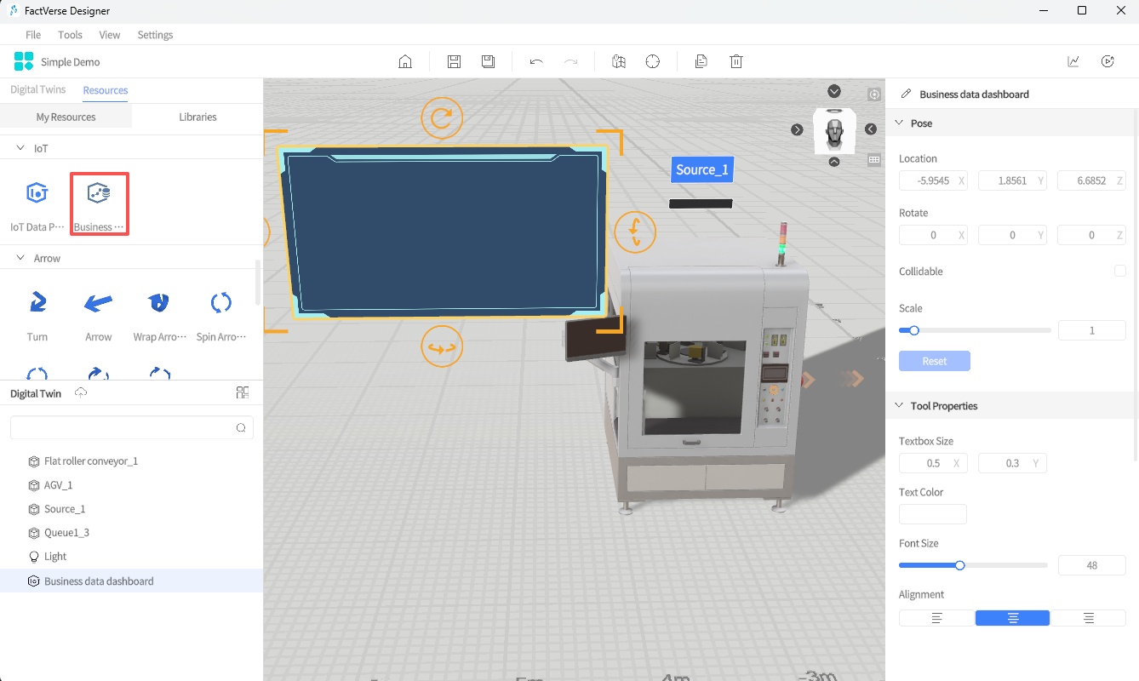
Task: Toggle center text alignment for the dashboard
Action: coord(1012,617)
